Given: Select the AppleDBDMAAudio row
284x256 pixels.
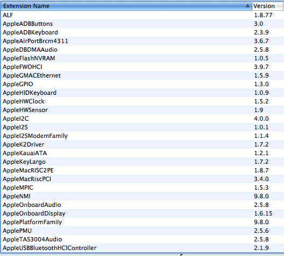Looking at the screenshot, I should coord(143,50).
